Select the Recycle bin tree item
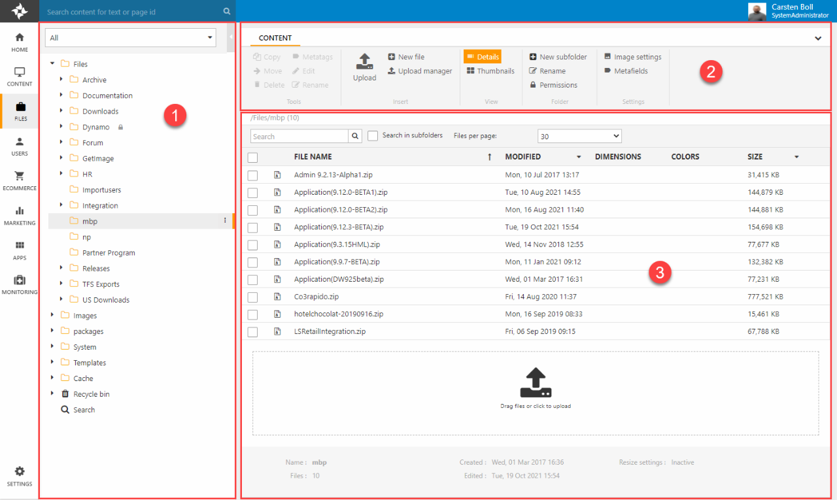 91,394
